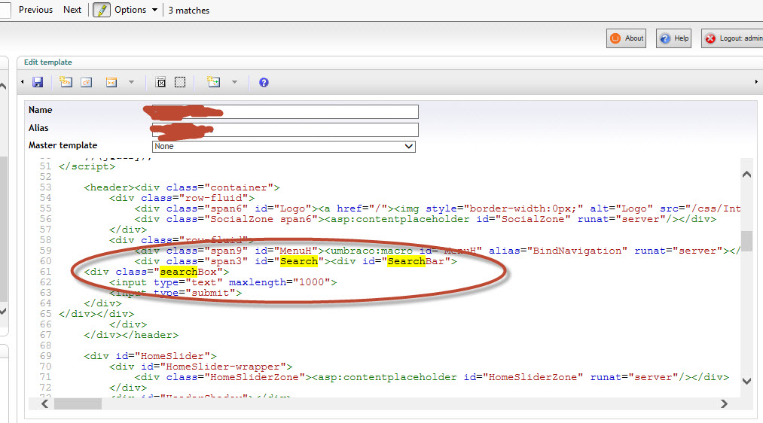This screenshot has width=763, height=423.
Task: Toggle the Highlight all pencil button
Action: pyautogui.click(x=101, y=10)
